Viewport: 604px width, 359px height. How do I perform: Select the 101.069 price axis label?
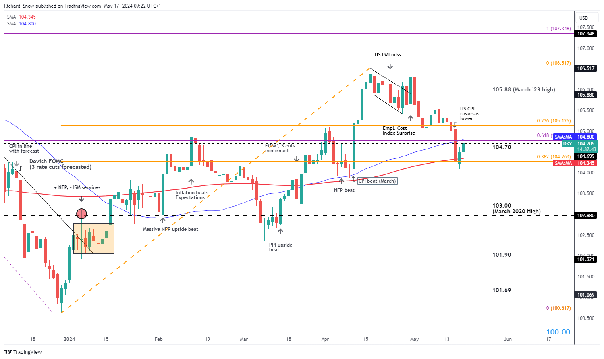pos(586,295)
